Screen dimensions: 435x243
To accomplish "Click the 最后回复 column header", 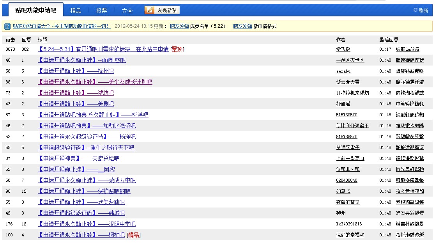I will click(389, 40).
